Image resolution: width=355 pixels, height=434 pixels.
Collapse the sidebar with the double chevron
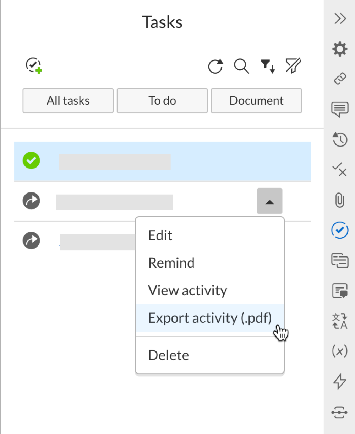click(x=340, y=18)
